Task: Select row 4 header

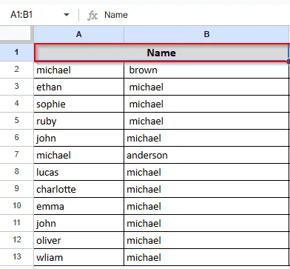Action: point(16,104)
